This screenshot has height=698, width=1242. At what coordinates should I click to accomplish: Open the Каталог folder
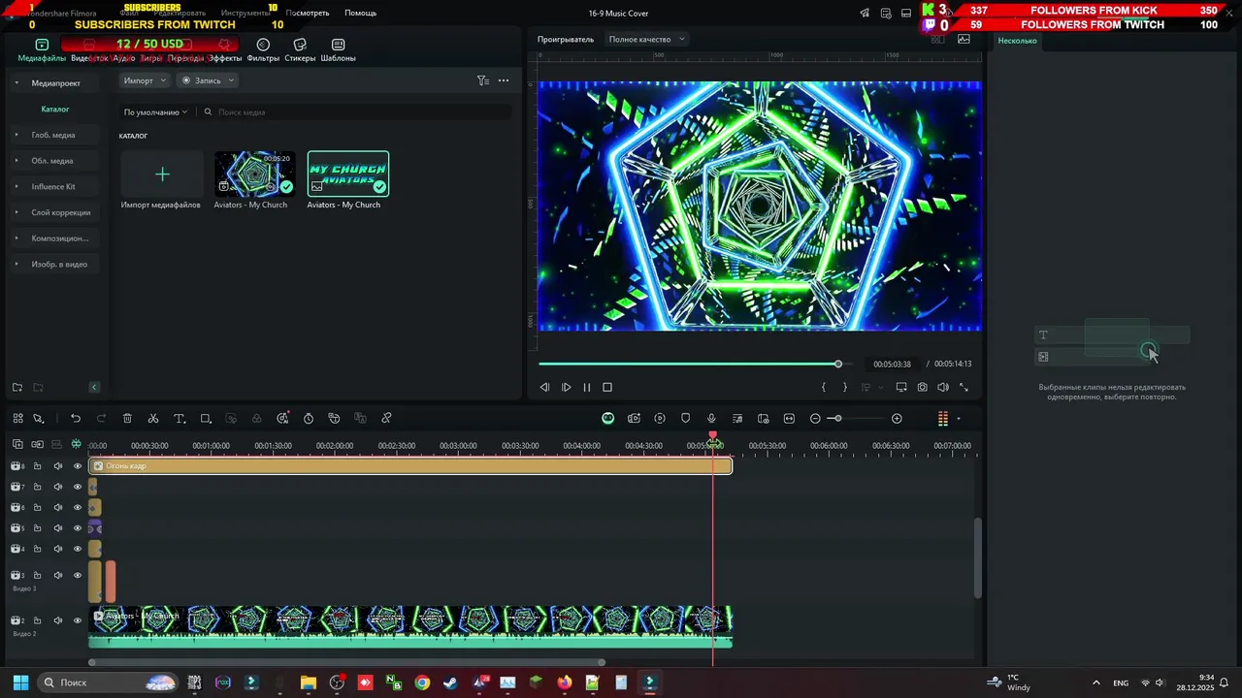click(55, 110)
